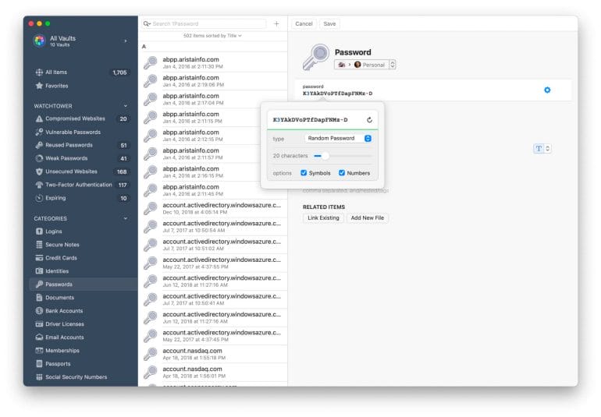
Task: Click the large key item icon
Action: coord(316,57)
